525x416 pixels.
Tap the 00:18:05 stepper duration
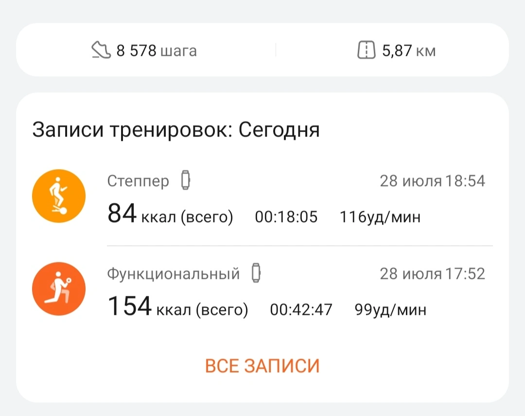[x=286, y=217]
